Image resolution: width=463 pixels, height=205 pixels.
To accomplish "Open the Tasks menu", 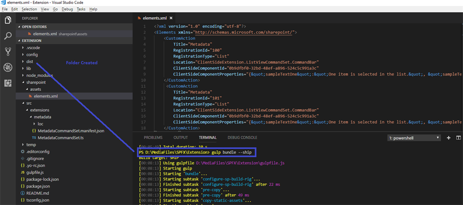I will tap(81, 9).
